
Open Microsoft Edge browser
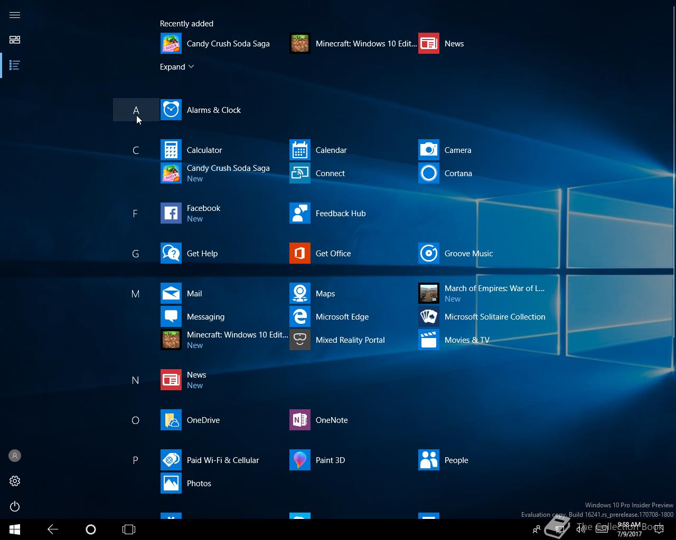click(x=352, y=316)
